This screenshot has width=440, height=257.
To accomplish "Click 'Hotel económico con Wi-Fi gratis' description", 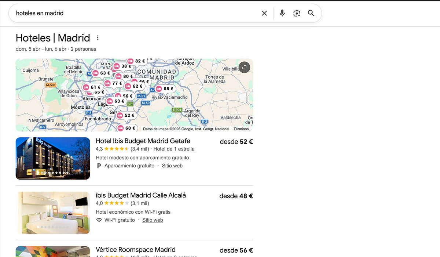I will [133, 212].
